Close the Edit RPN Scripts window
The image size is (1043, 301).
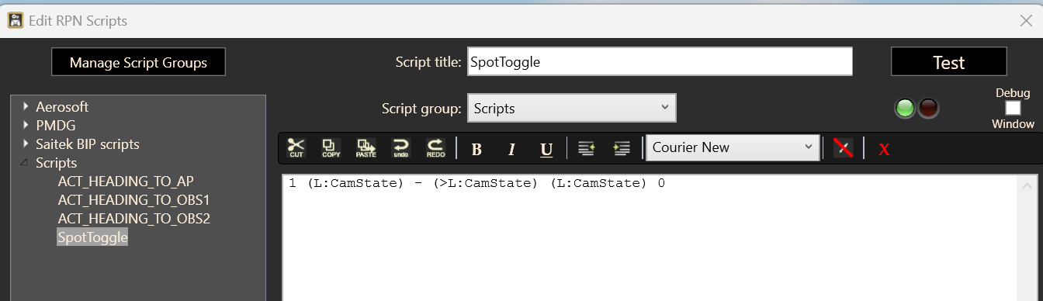(1025, 21)
